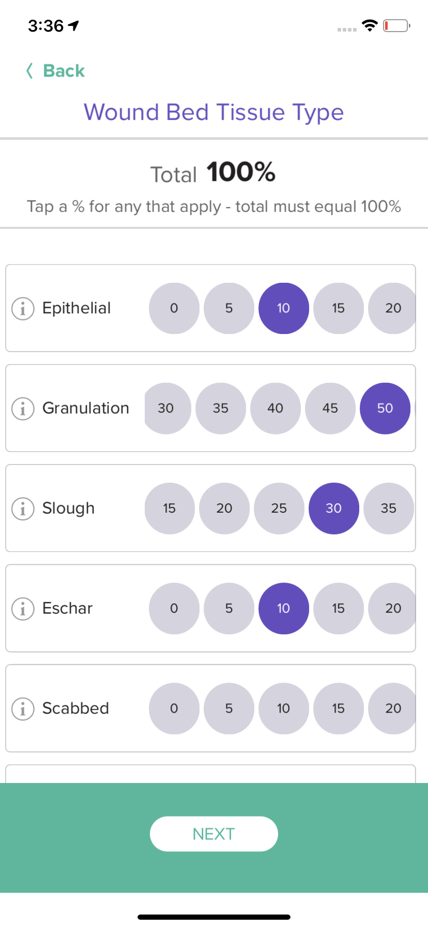The height and width of the screenshot is (928, 428).
Task: Tap the back chevron arrow
Action: tap(29, 70)
